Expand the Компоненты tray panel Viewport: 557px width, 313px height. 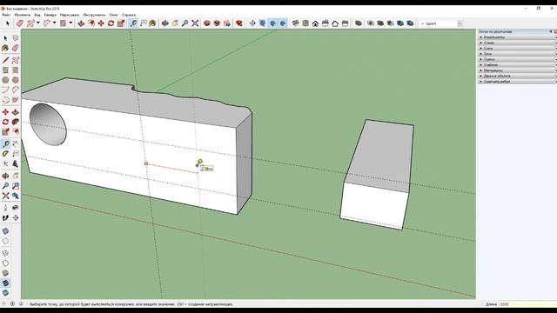click(x=517, y=37)
